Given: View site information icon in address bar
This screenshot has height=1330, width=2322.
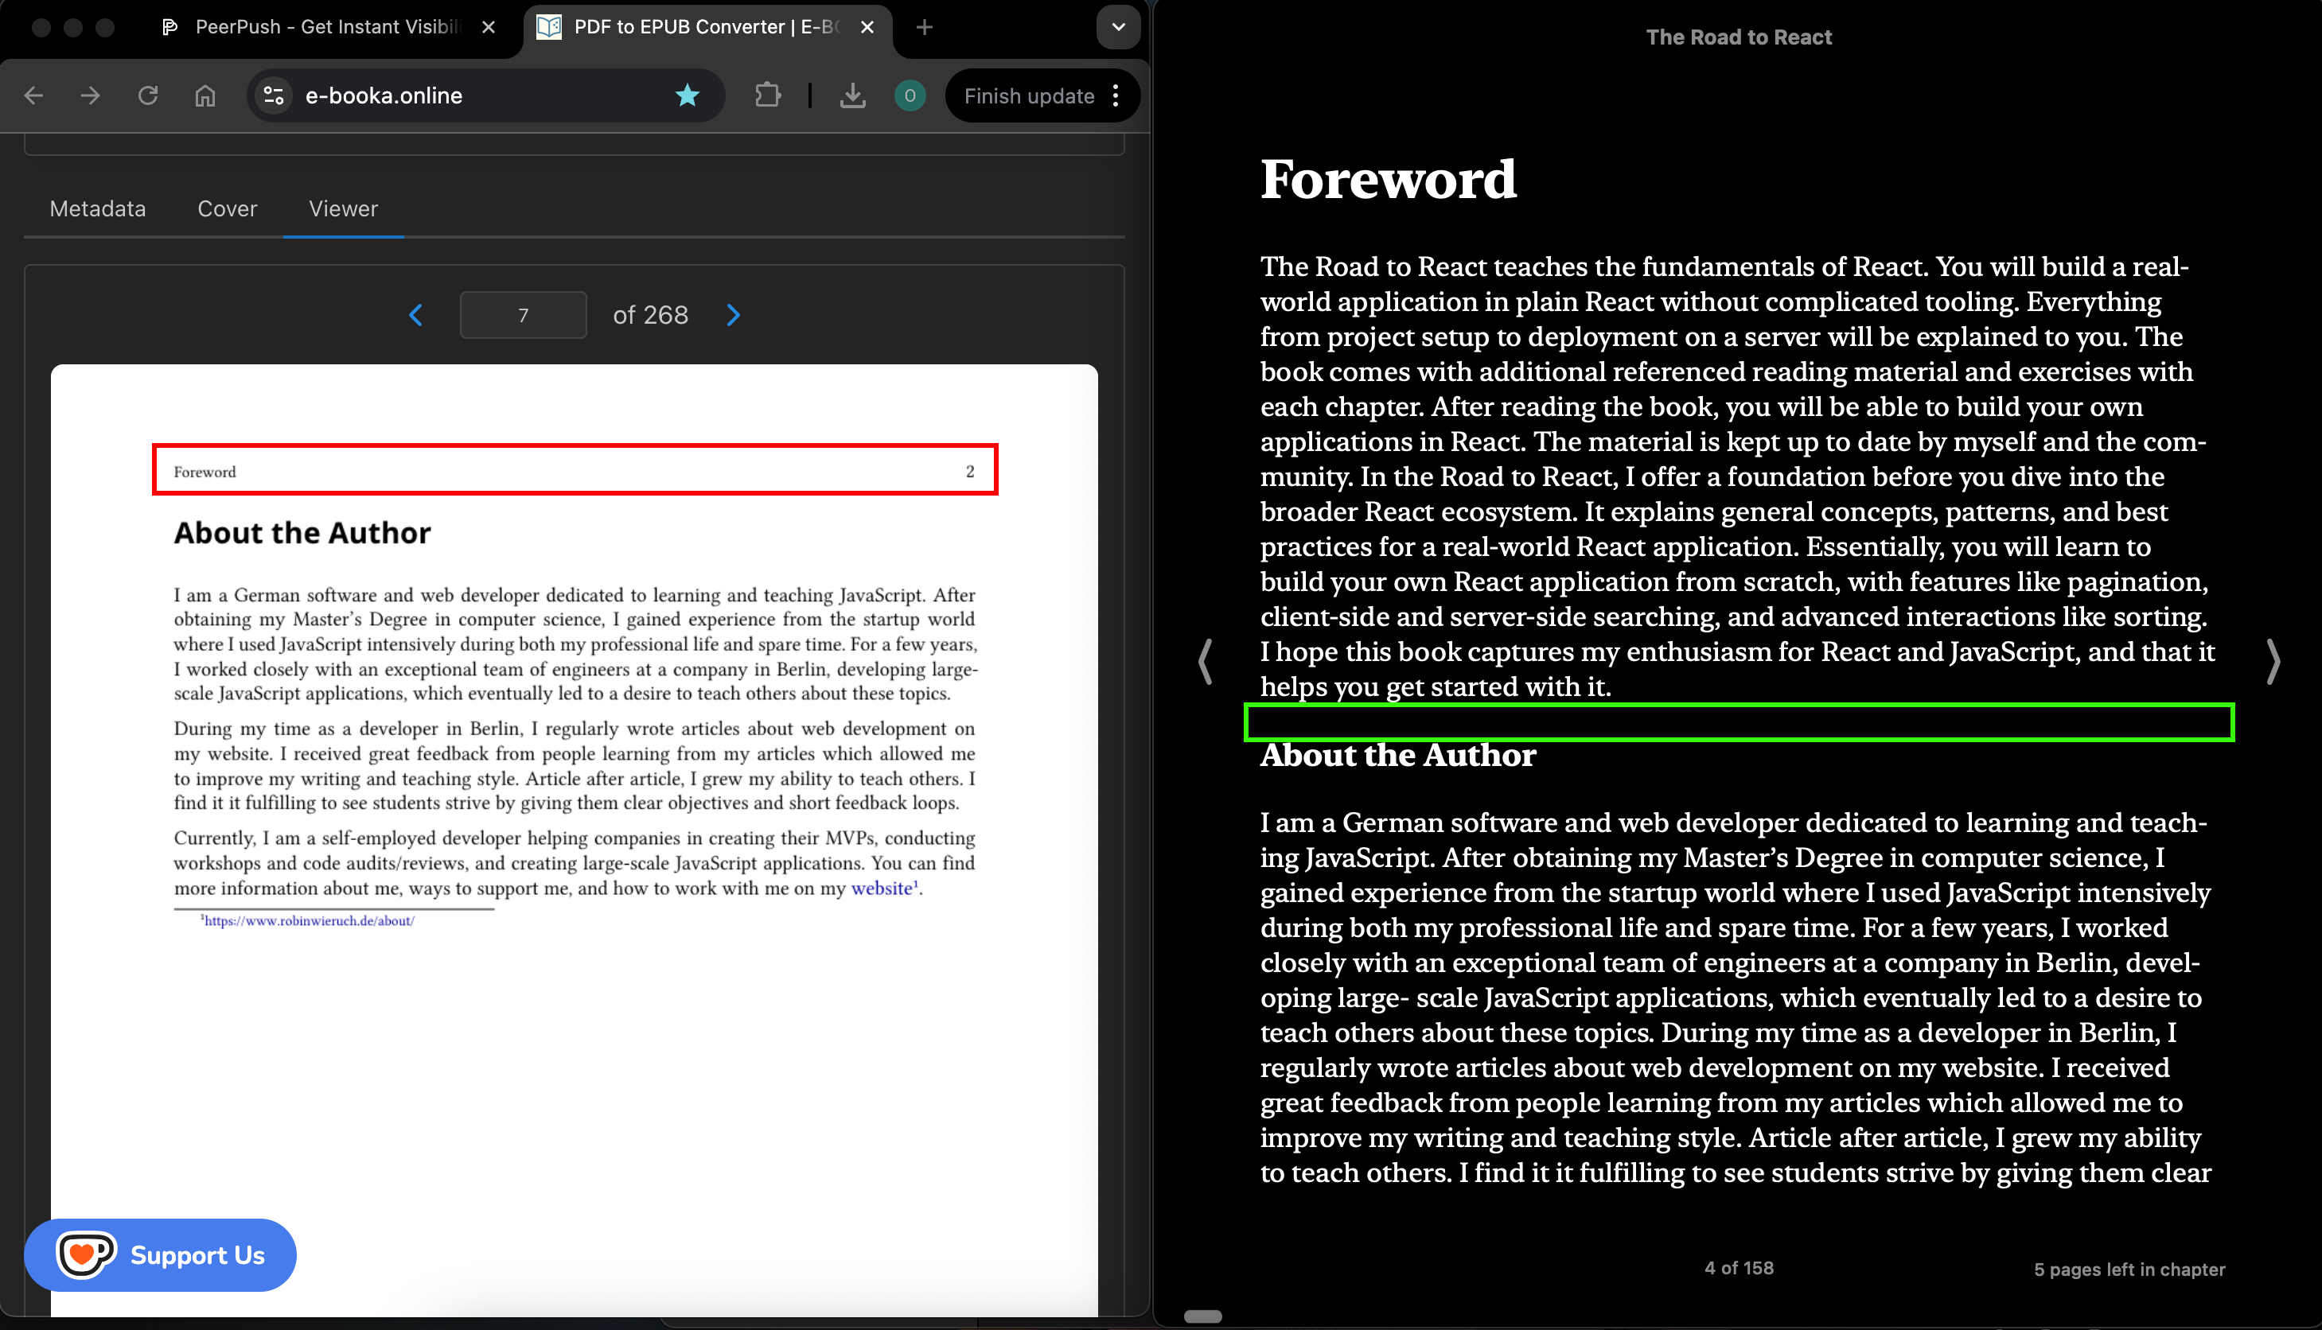Looking at the screenshot, I should [273, 95].
